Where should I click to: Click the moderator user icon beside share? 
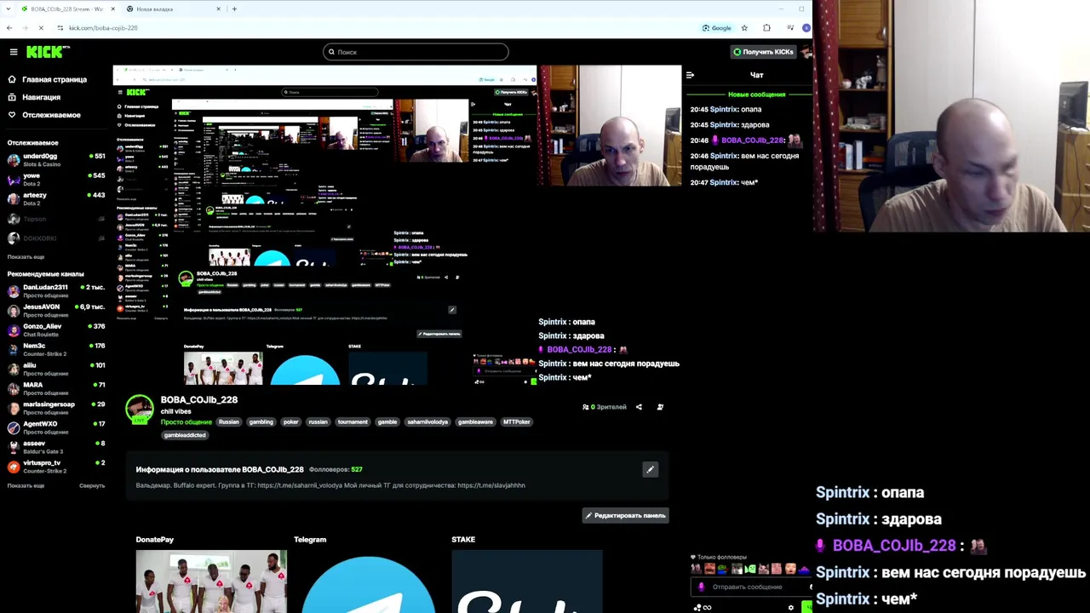[x=660, y=407]
